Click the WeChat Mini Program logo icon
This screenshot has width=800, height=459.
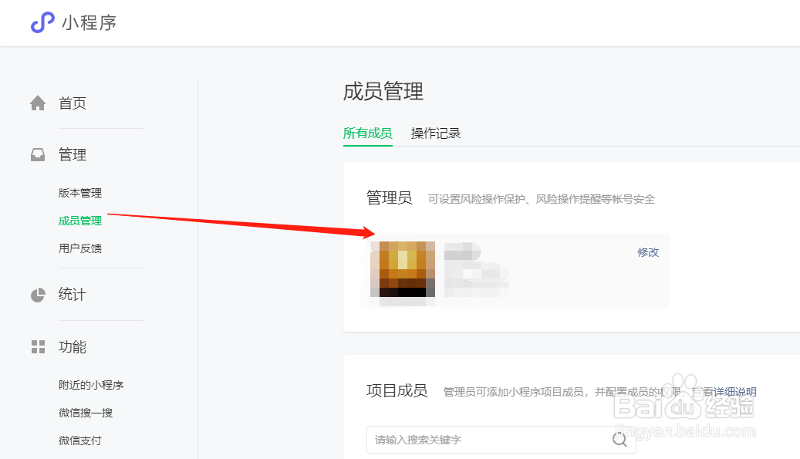42,23
